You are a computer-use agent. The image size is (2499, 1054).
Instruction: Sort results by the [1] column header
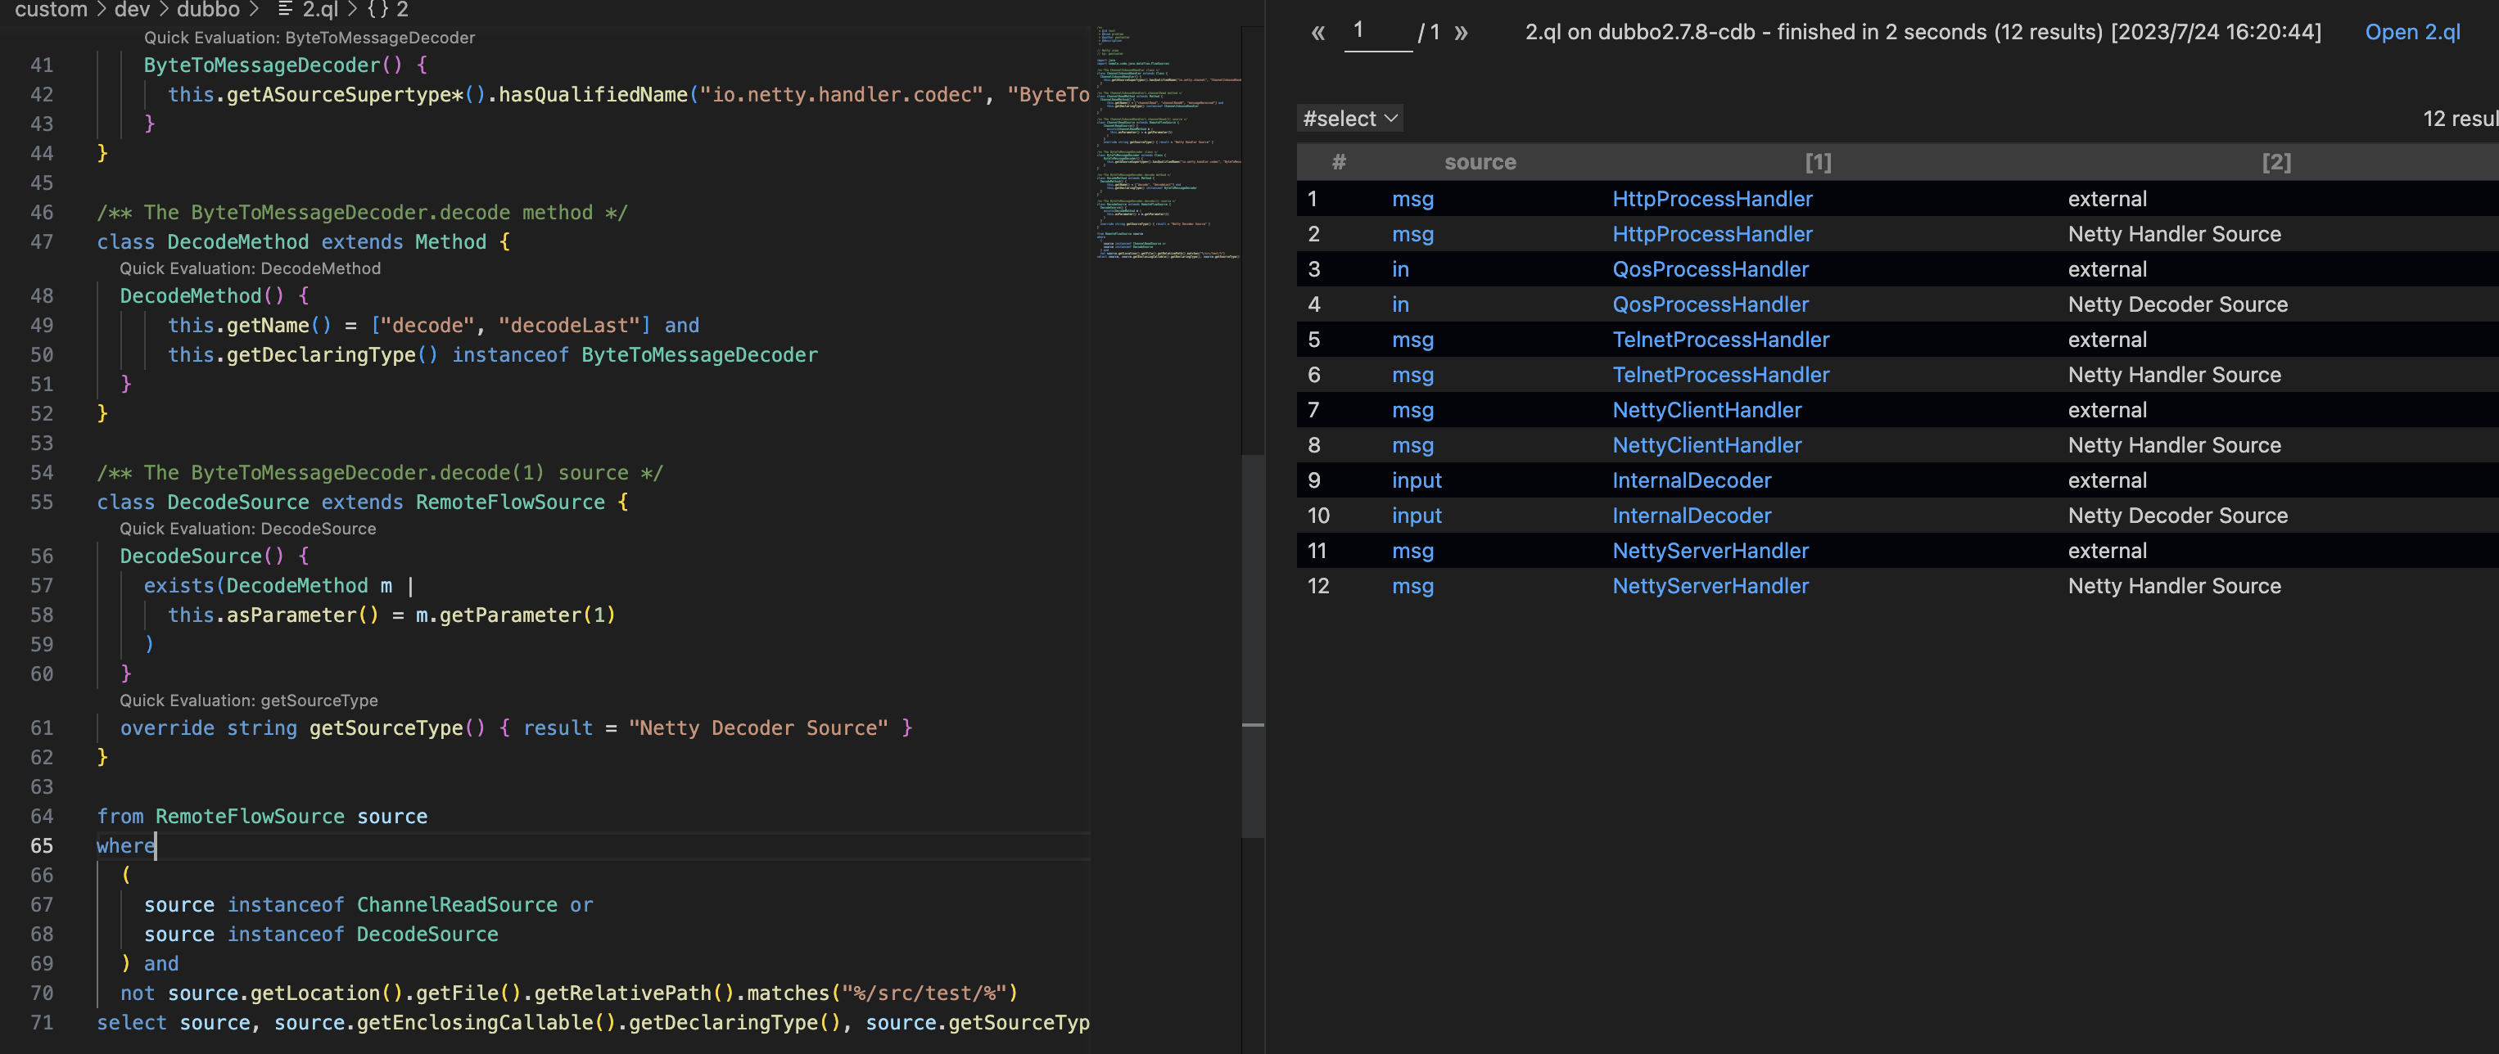click(x=1818, y=162)
